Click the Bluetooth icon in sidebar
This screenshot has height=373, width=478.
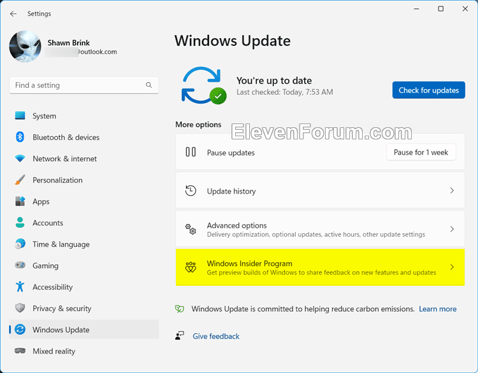coord(20,137)
